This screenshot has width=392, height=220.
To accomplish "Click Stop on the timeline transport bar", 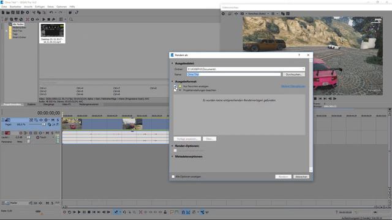I will [89, 212].
